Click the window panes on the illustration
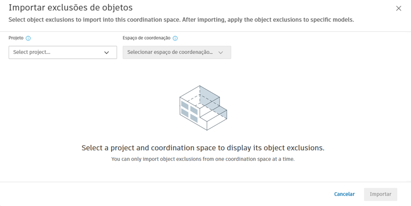The height and width of the screenshot is (206, 411). click(x=189, y=111)
